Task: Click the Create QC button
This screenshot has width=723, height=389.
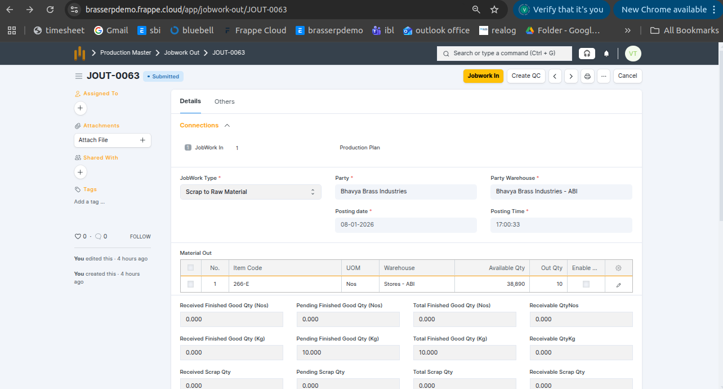Action: pos(526,76)
